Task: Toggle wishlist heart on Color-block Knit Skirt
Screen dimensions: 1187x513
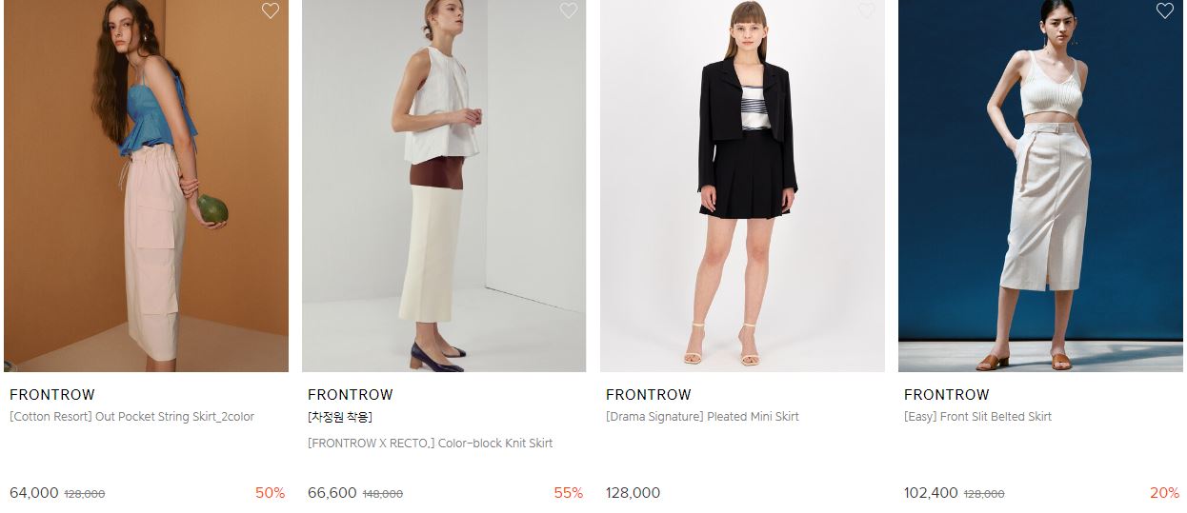Action: [x=569, y=10]
